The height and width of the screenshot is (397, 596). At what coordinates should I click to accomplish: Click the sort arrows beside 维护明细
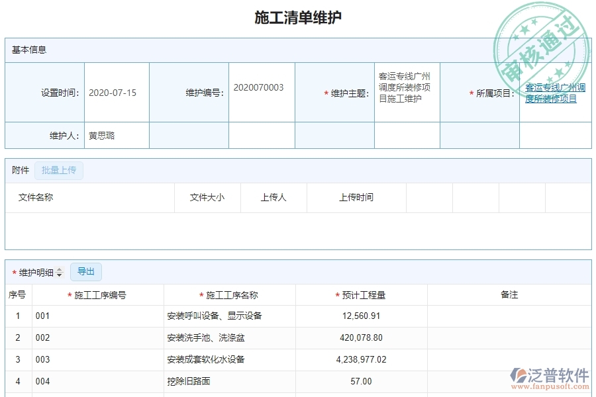point(59,273)
